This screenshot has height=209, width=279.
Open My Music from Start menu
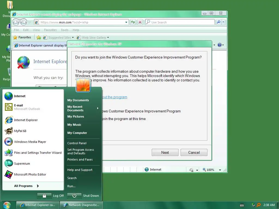click(74, 125)
